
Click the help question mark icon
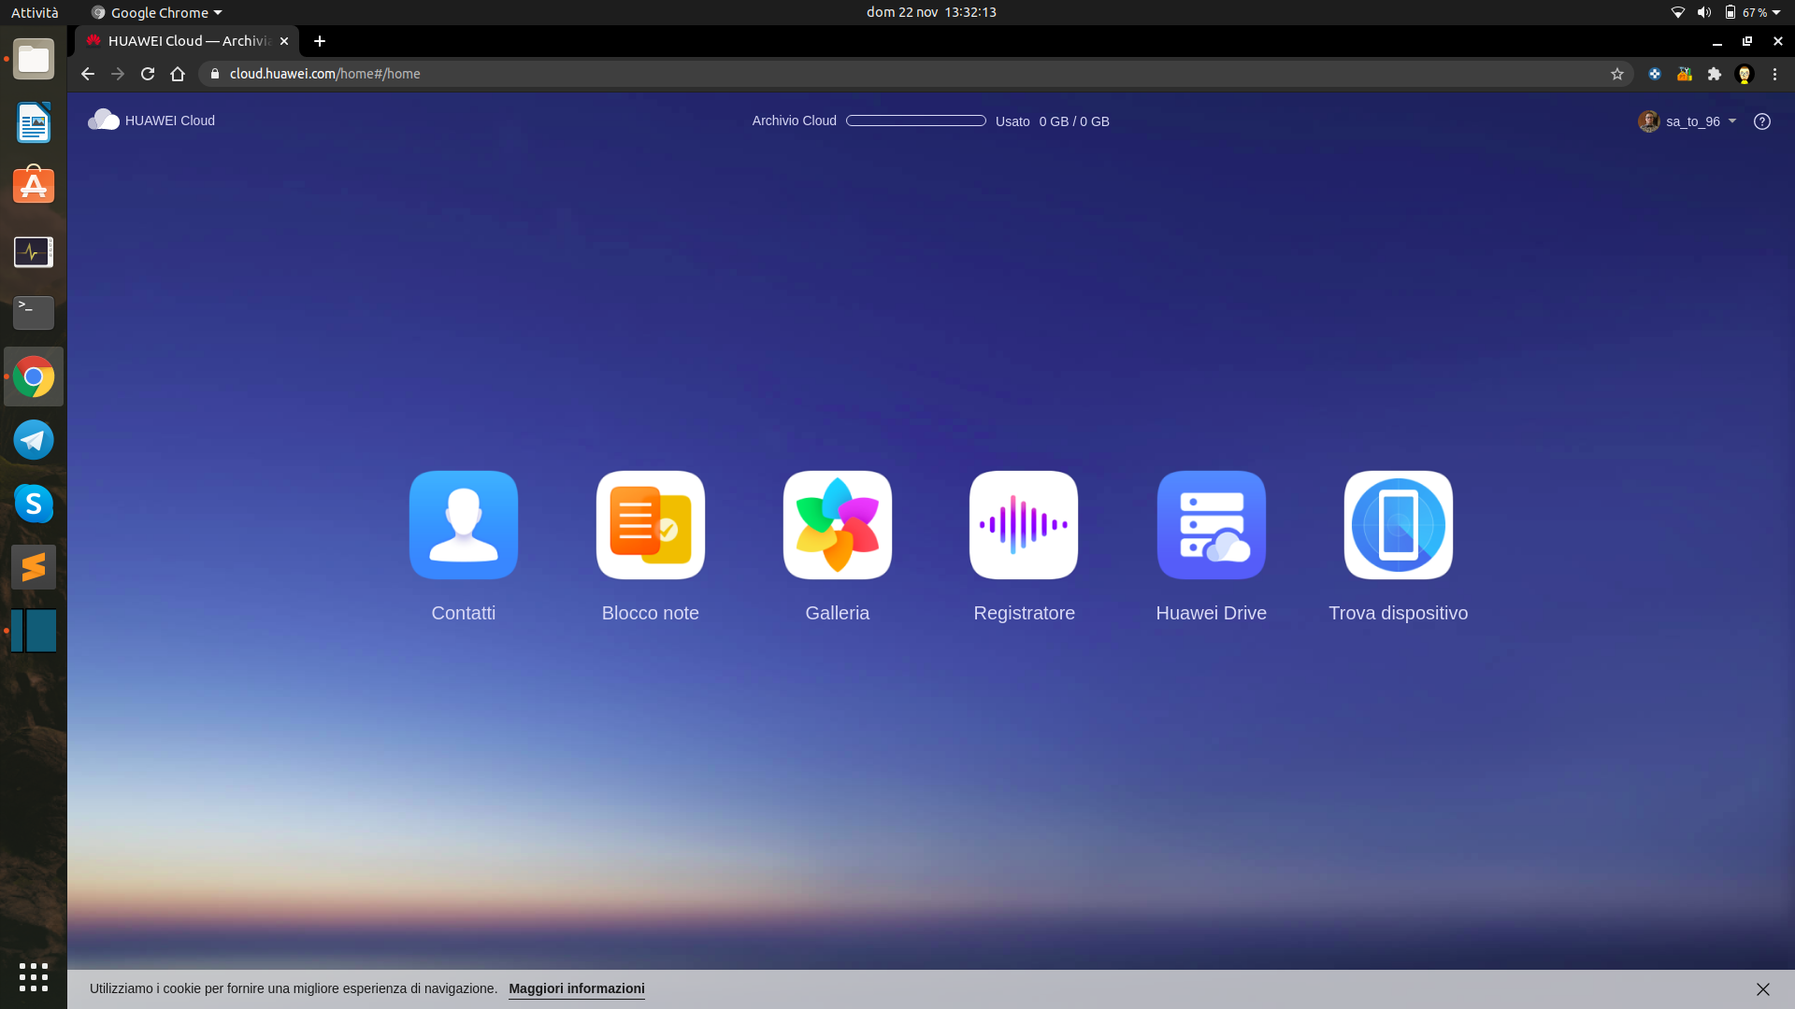(x=1761, y=121)
